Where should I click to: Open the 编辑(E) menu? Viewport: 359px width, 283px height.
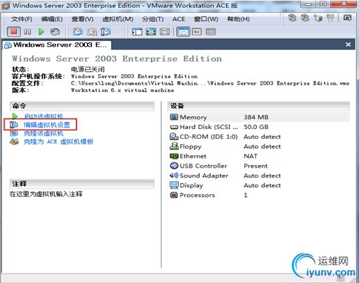pyautogui.click(x=52, y=19)
